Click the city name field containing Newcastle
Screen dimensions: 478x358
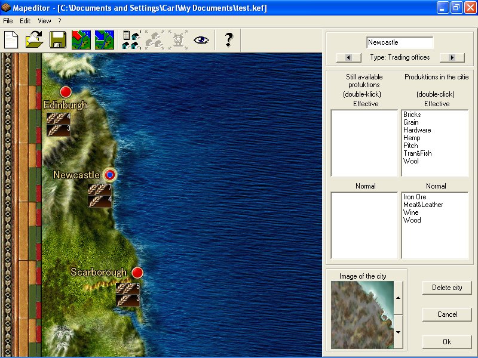(400, 43)
